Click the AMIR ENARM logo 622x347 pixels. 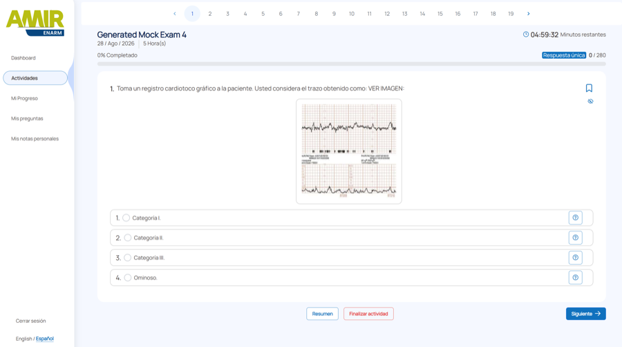(x=35, y=23)
